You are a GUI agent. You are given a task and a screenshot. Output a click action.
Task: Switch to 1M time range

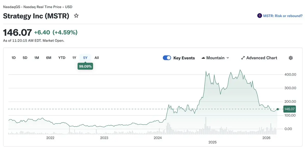37,58
